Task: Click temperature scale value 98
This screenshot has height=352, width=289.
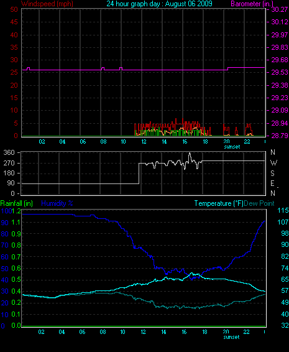Action: [285, 233]
